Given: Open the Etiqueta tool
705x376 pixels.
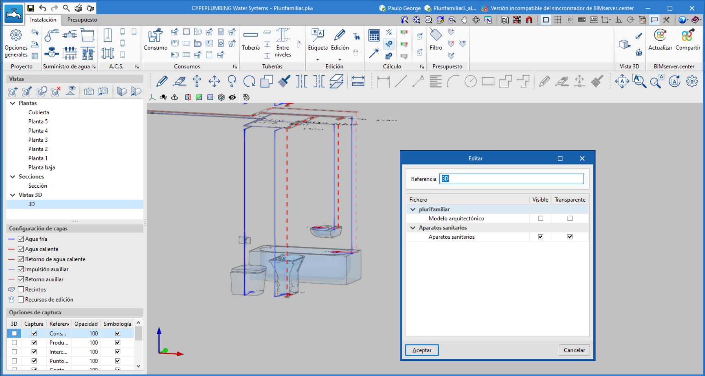Looking at the screenshot, I should pos(318,40).
